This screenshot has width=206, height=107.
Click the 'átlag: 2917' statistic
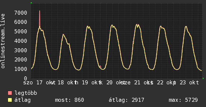(126, 100)
